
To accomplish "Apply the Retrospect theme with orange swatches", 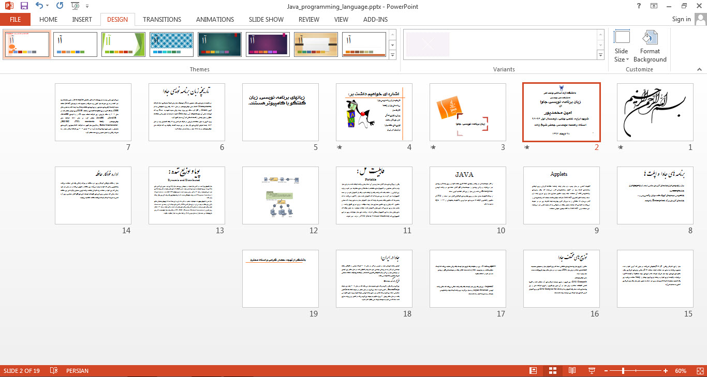I will pos(364,44).
